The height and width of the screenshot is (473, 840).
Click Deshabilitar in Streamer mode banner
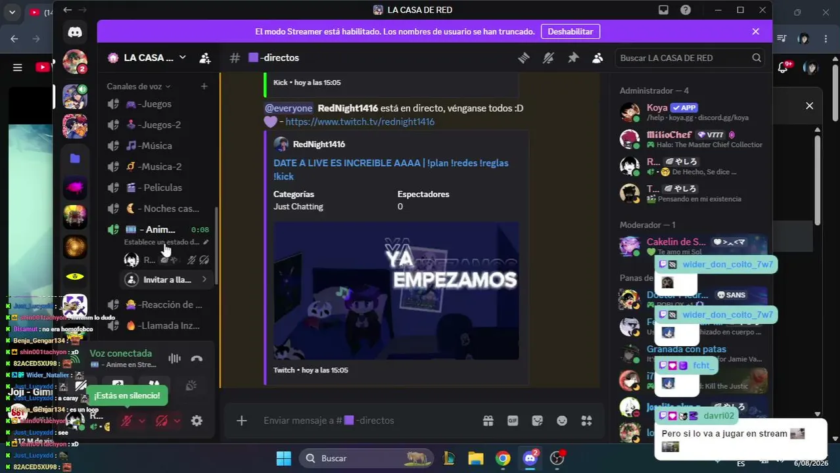tap(571, 32)
